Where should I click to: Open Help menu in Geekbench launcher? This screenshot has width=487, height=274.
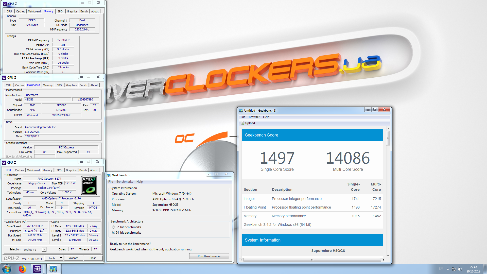tap(140, 182)
